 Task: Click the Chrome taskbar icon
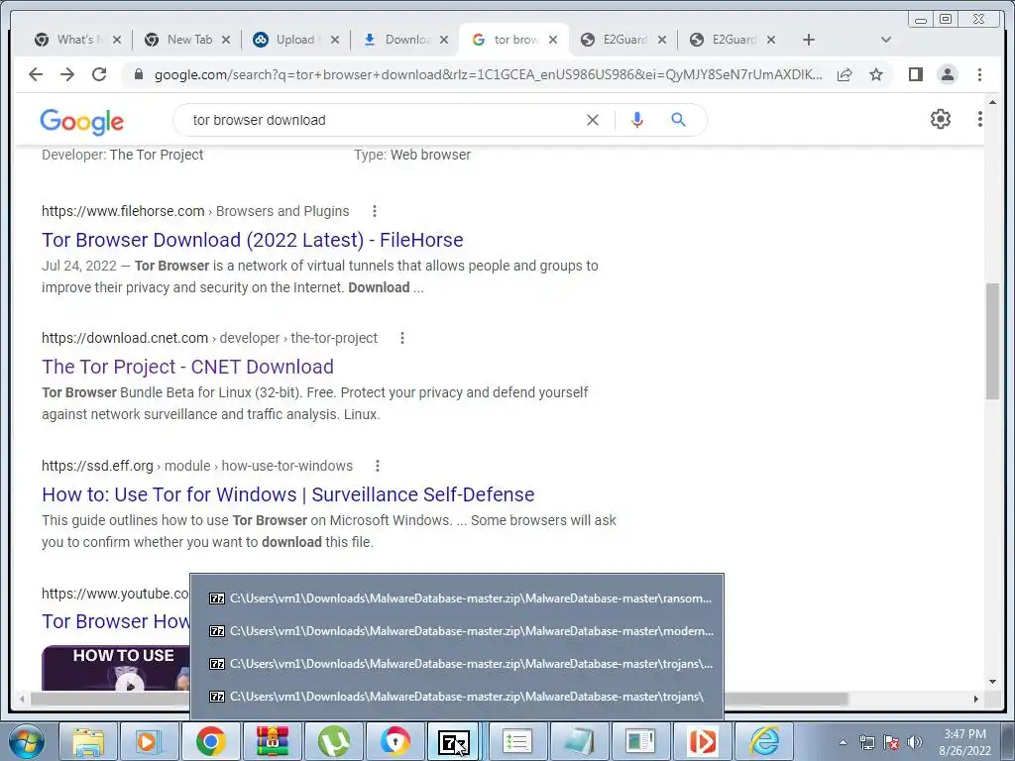point(210,741)
